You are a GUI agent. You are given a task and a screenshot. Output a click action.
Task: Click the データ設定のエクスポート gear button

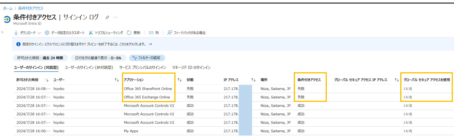65,33
